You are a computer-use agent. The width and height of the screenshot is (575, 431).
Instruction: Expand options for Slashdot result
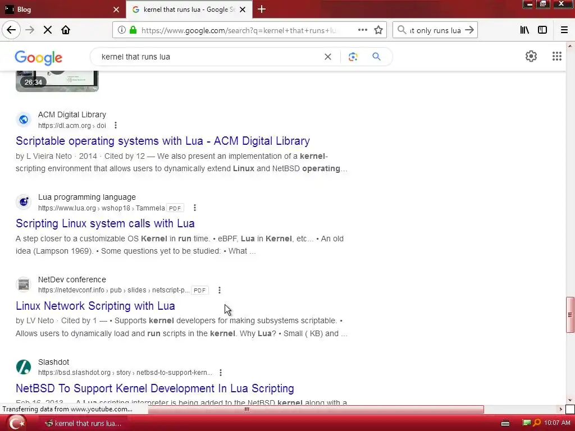(220, 373)
